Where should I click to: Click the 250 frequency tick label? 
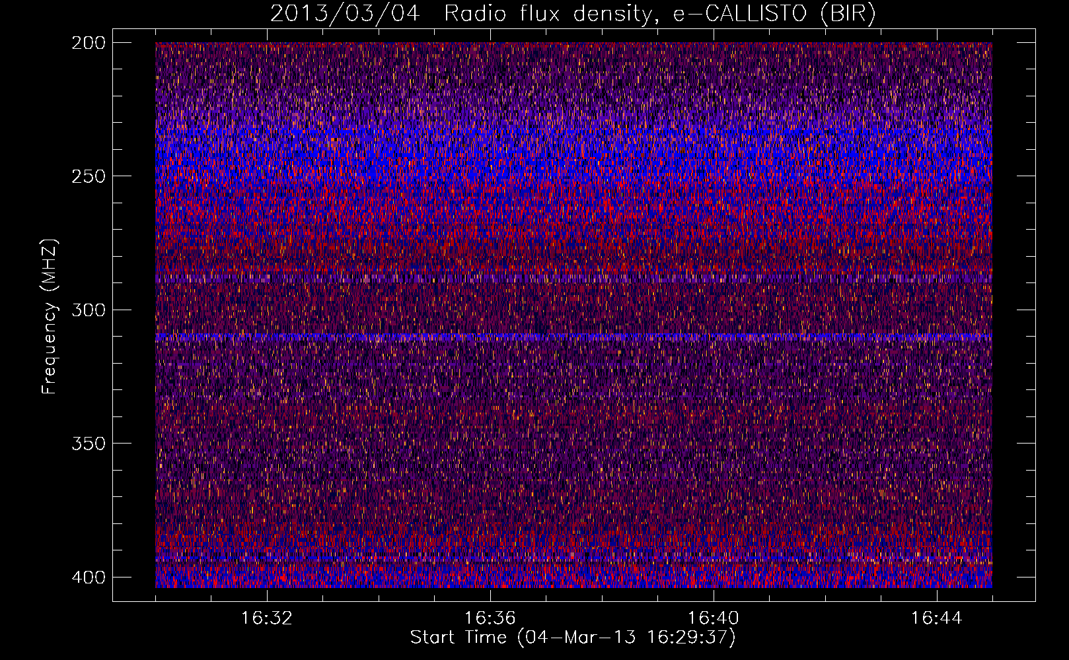pyautogui.click(x=88, y=176)
